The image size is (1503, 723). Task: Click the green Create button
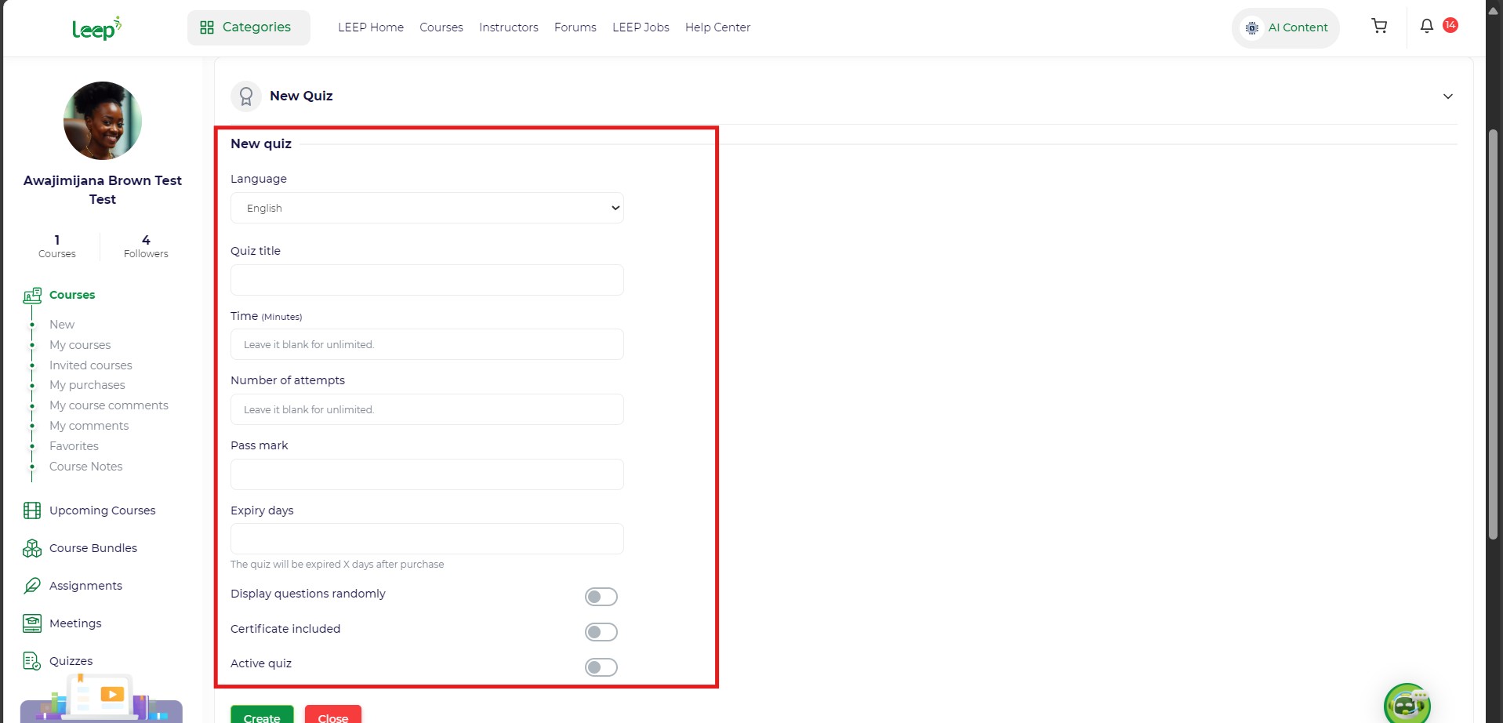point(262,716)
